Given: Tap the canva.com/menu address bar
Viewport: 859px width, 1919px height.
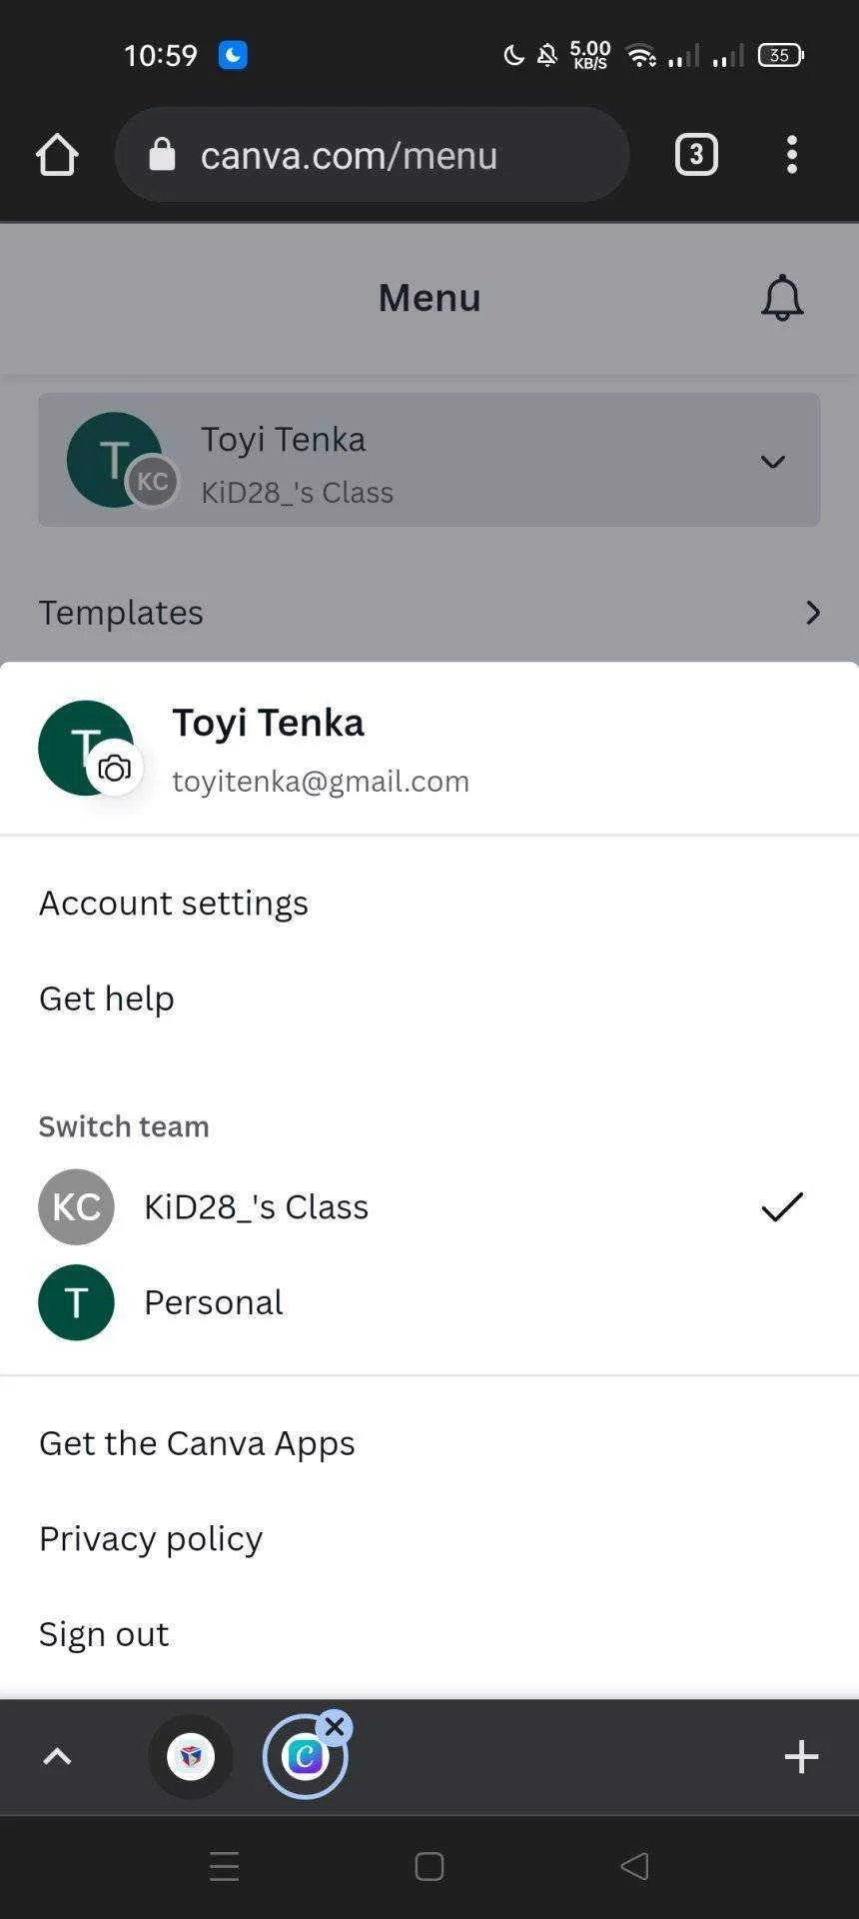Looking at the screenshot, I should tap(372, 155).
